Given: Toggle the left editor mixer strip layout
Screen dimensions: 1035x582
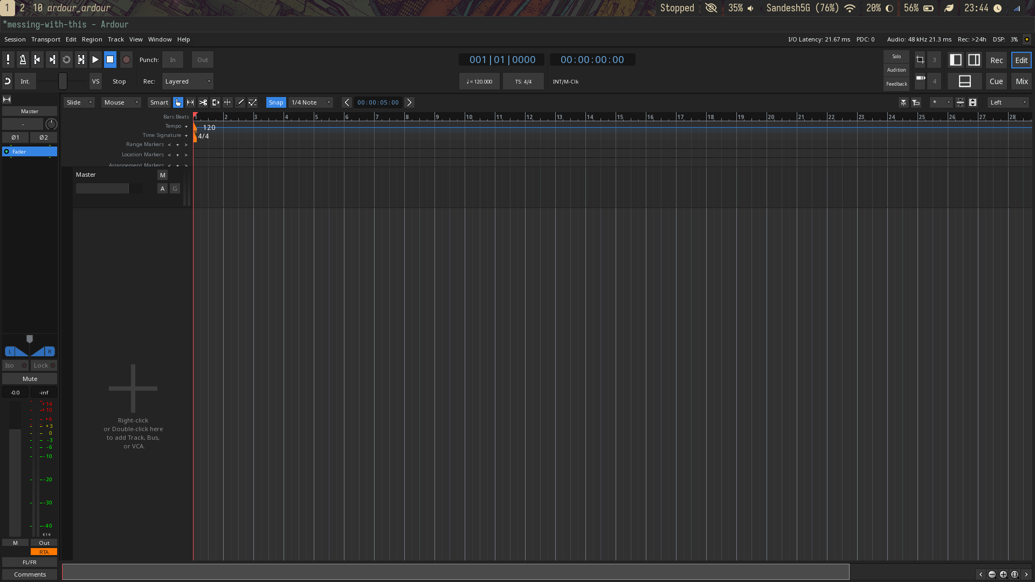Looking at the screenshot, I should click(x=956, y=60).
